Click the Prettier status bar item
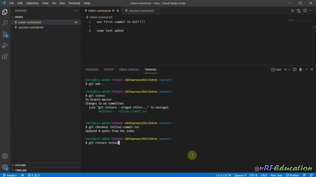 (x=292, y=175)
